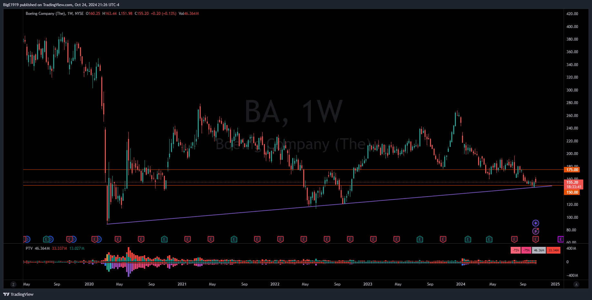Click the lightning bolt icon with red dot
The height and width of the screenshot is (300, 592).
point(536,231)
